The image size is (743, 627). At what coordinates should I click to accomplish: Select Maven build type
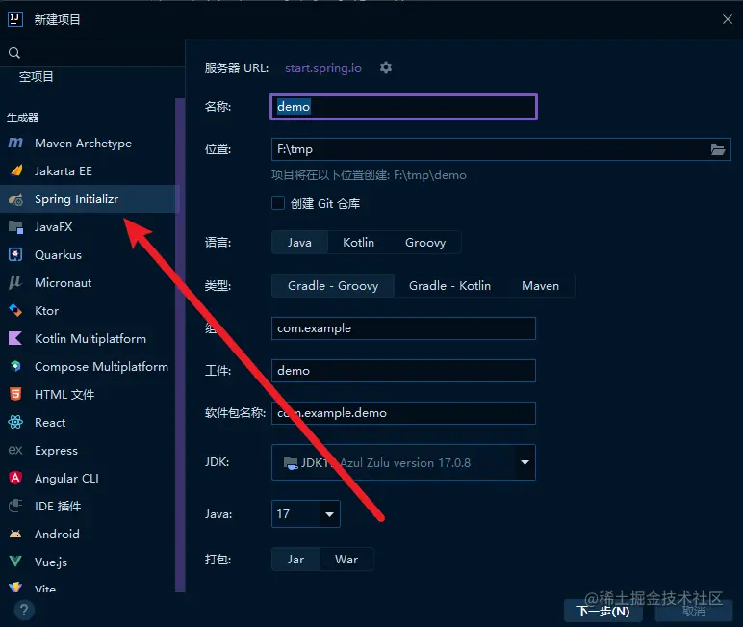(x=540, y=285)
